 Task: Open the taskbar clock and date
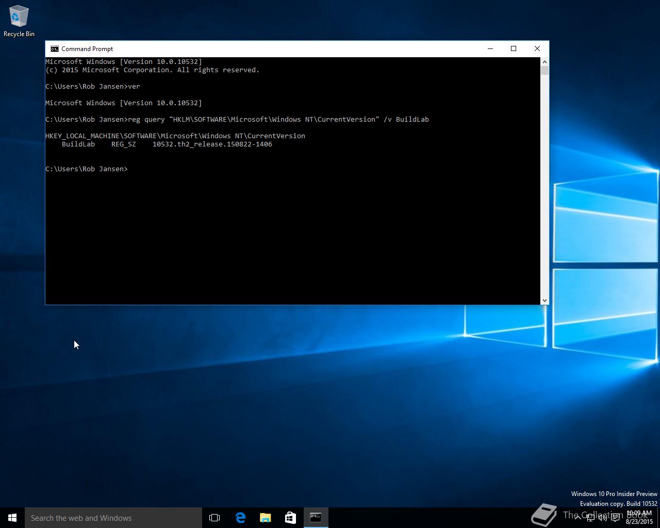point(639,518)
